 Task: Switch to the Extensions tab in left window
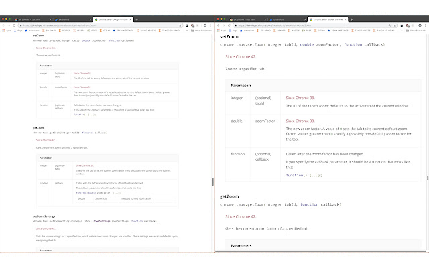click(x=73, y=19)
